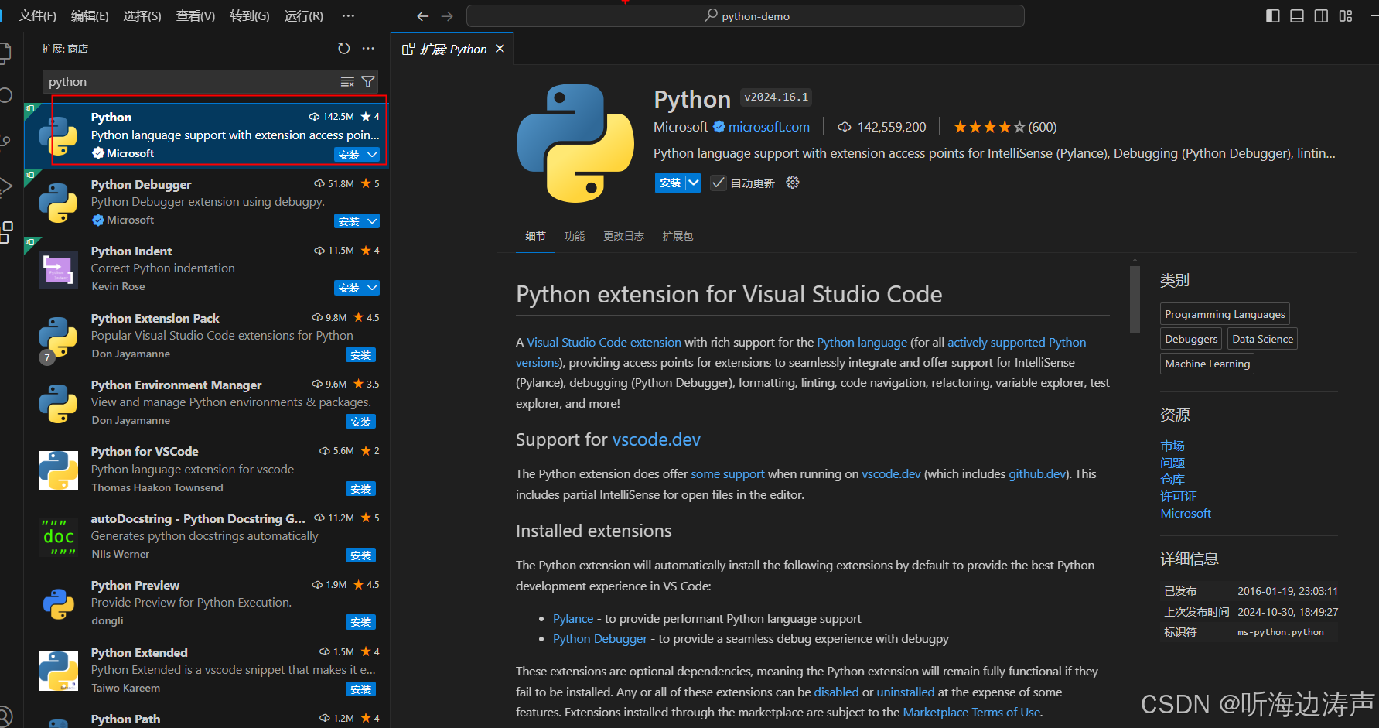Open the 选择(S) menu
Image resolution: width=1379 pixels, height=728 pixels.
(142, 16)
